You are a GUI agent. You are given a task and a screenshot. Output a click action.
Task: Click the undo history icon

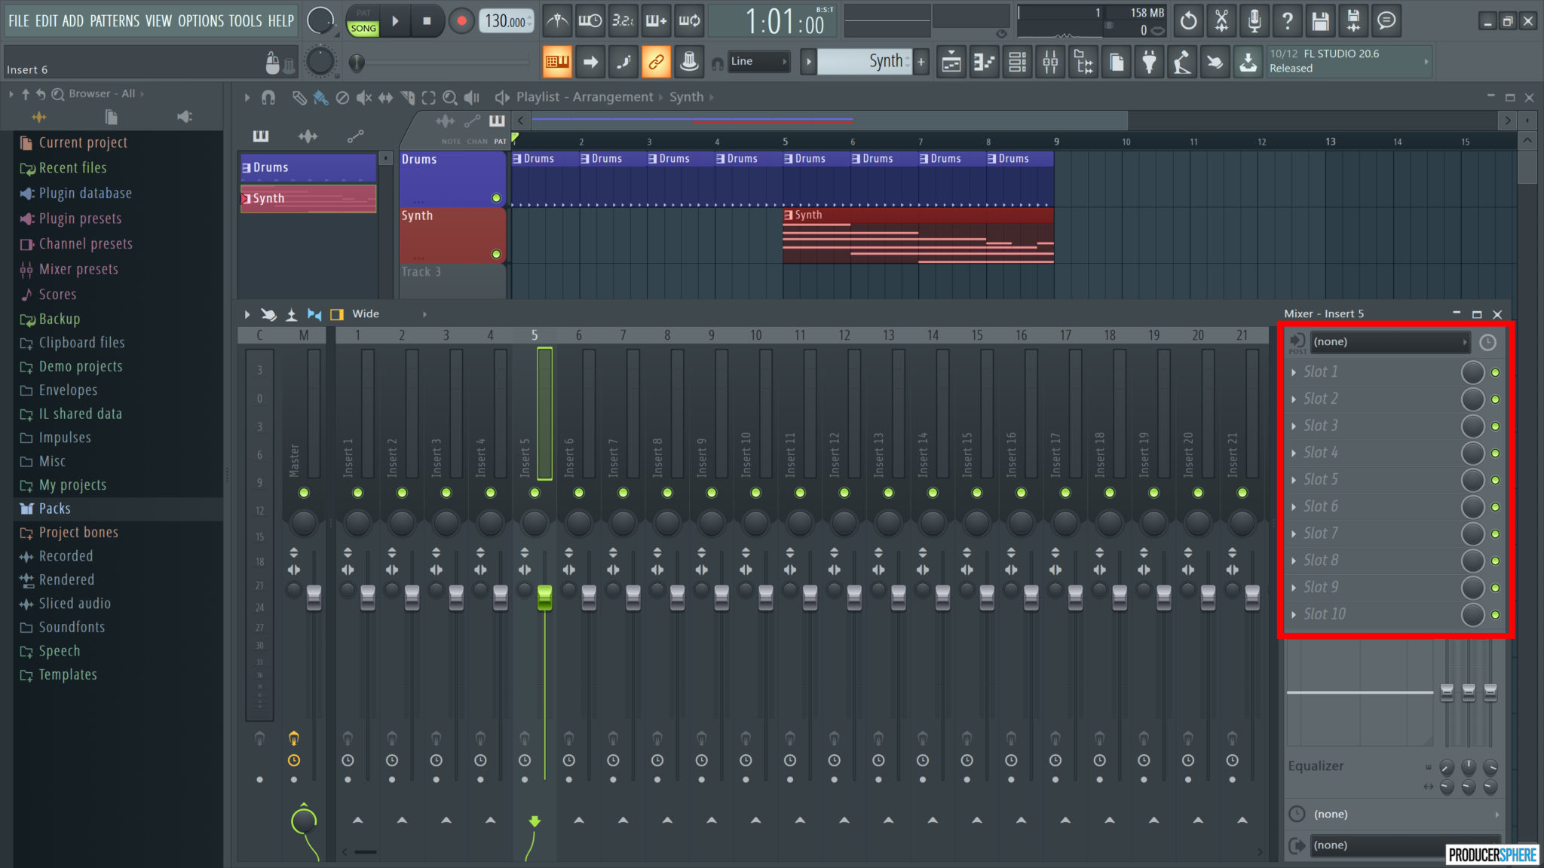pos(1188,20)
